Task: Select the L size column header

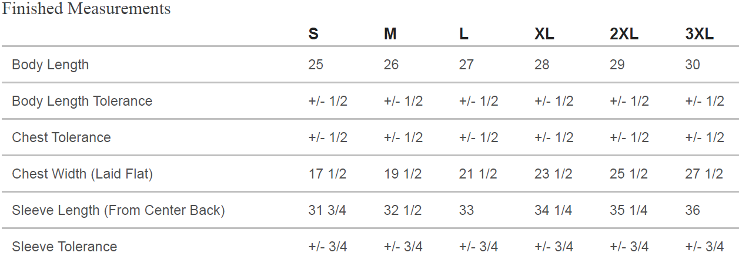Action: tap(464, 34)
